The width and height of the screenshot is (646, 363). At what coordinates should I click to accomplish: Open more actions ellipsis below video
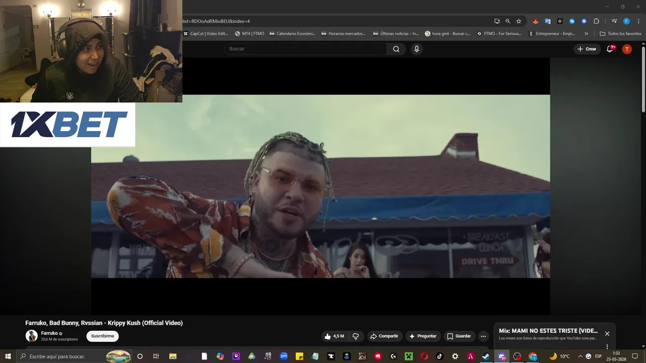click(483, 336)
